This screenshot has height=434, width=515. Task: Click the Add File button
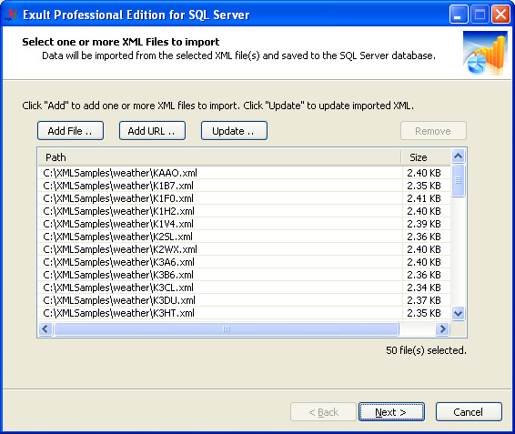coord(70,131)
